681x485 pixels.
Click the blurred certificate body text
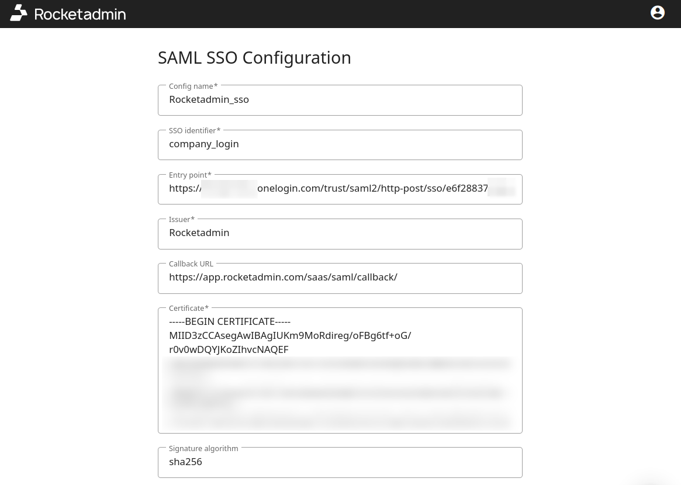click(339, 392)
